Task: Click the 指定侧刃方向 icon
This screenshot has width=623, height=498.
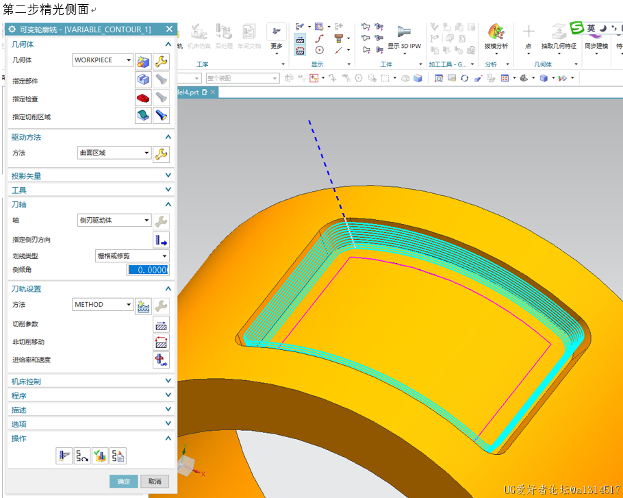Action: coord(161,240)
